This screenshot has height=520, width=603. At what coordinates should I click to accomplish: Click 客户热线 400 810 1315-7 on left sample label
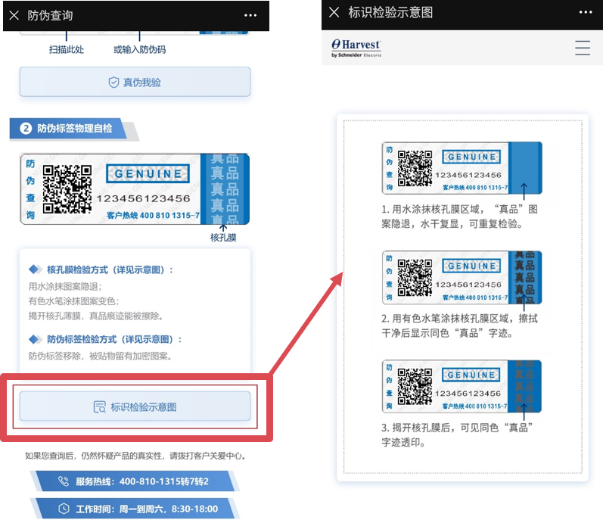coord(153,216)
